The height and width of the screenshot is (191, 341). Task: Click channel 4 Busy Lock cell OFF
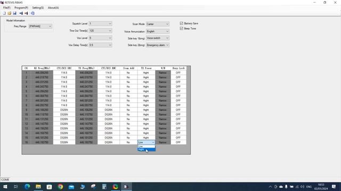[178, 86]
